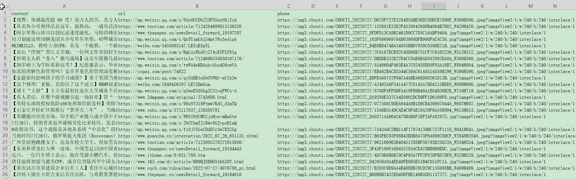This screenshot has width=576, height=179.
Task: Select row 26 header
Action: tap(5, 174)
